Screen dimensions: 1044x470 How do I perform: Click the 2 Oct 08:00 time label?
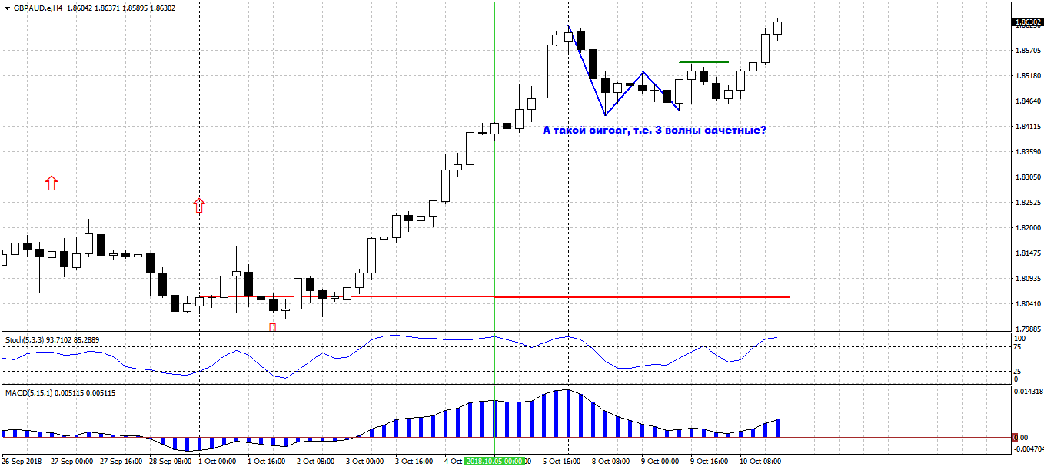pos(315,462)
